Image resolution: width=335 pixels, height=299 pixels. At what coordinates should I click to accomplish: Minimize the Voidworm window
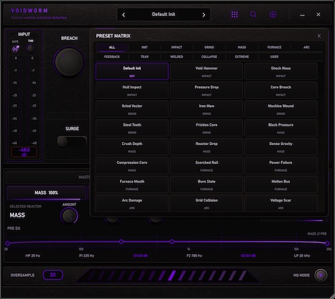point(302,15)
